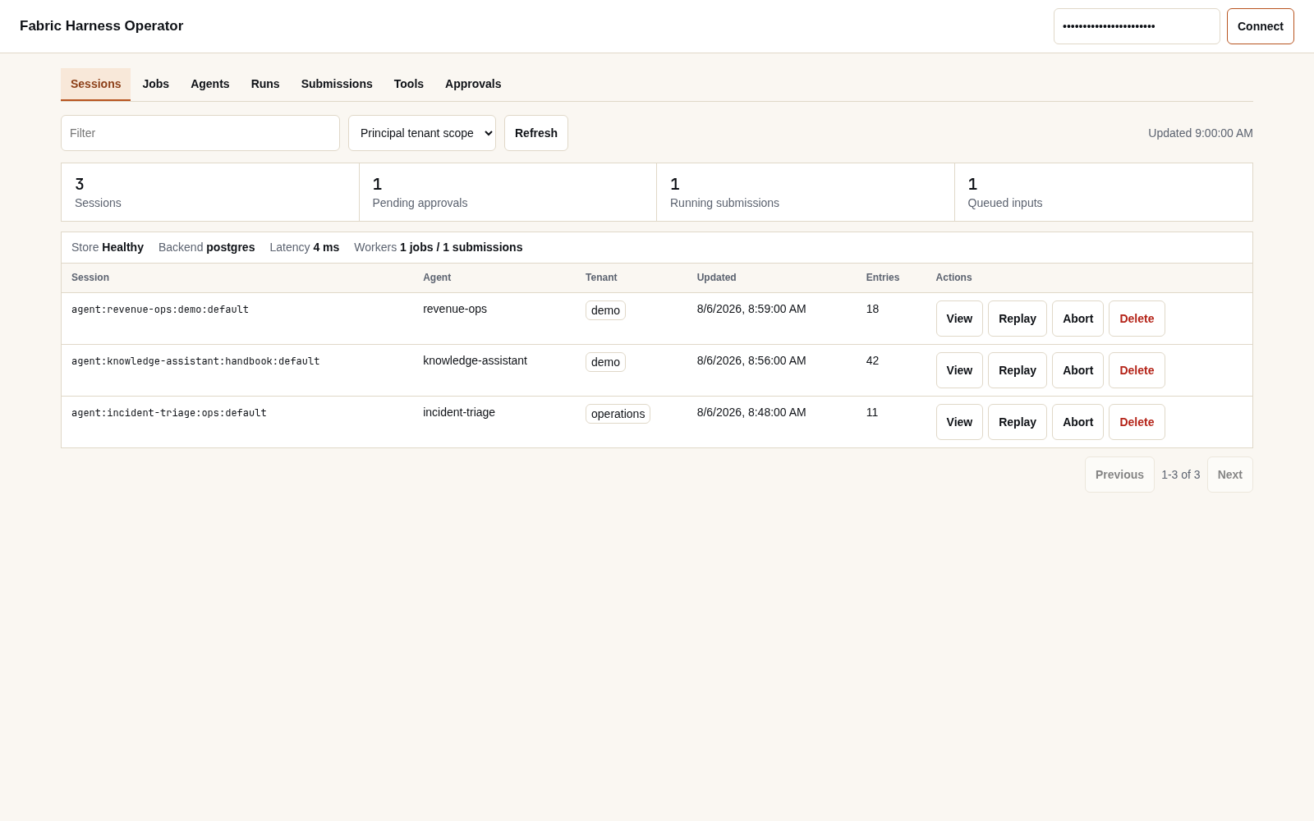Click the operations tenant badge

(x=618, y=414)
